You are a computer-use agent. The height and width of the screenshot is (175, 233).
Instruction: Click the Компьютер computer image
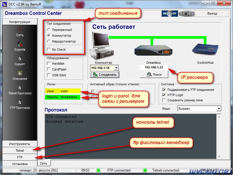101,46
